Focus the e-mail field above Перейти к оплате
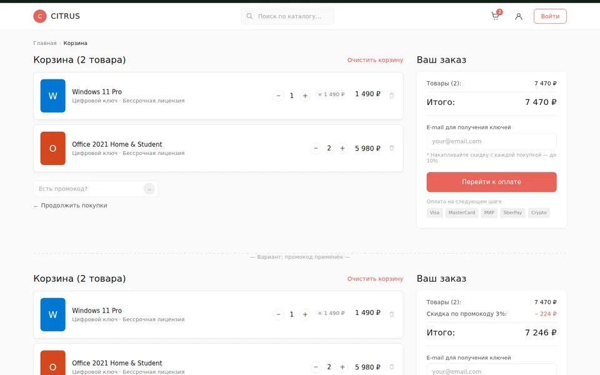The height and width of the screenshot is (375, 600). pyautogui.click(x=491, y=141)
